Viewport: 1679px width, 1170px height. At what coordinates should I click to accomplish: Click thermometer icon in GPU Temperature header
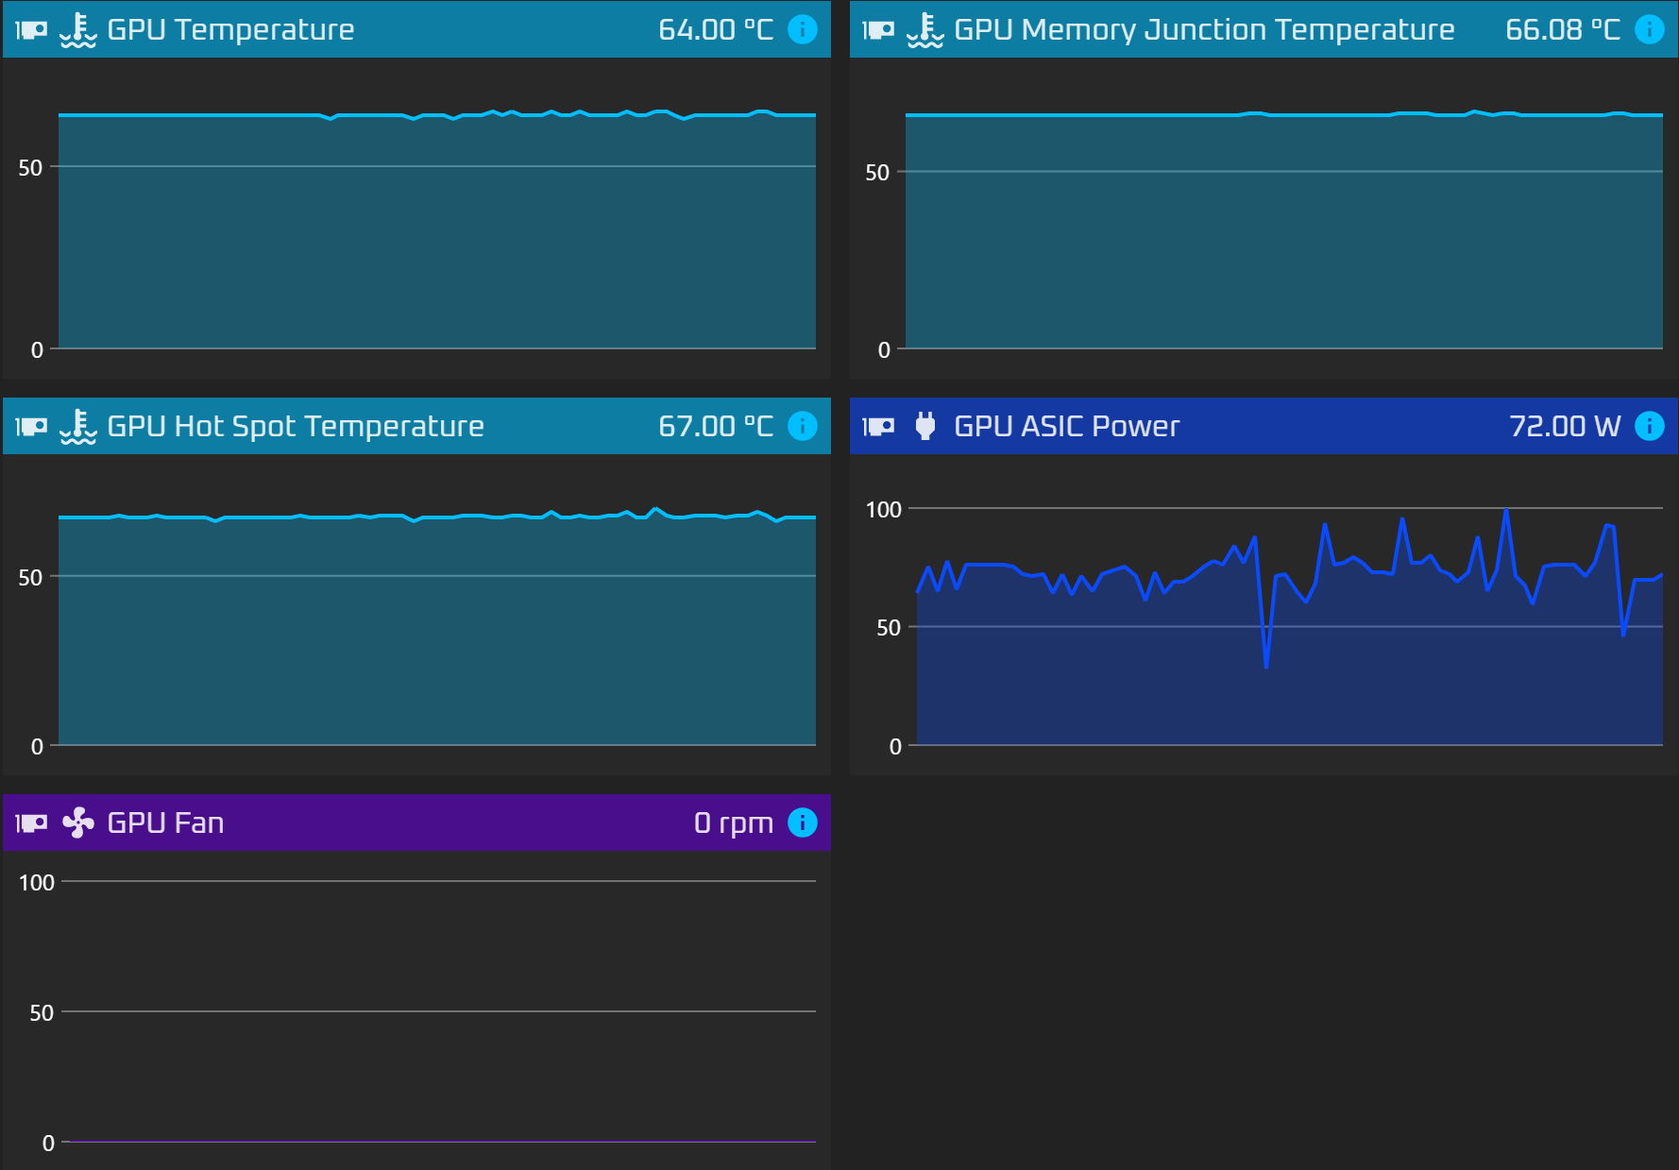78,30
